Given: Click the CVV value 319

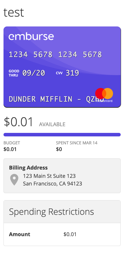Looking at the screenshot, I should (72, 73).
